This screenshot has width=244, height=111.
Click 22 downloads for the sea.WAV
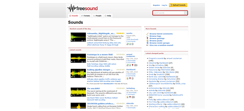coord(131,92)
